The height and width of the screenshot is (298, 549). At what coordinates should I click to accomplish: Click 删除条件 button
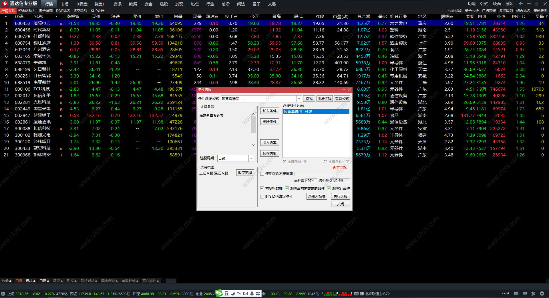(x=270, y=122)
